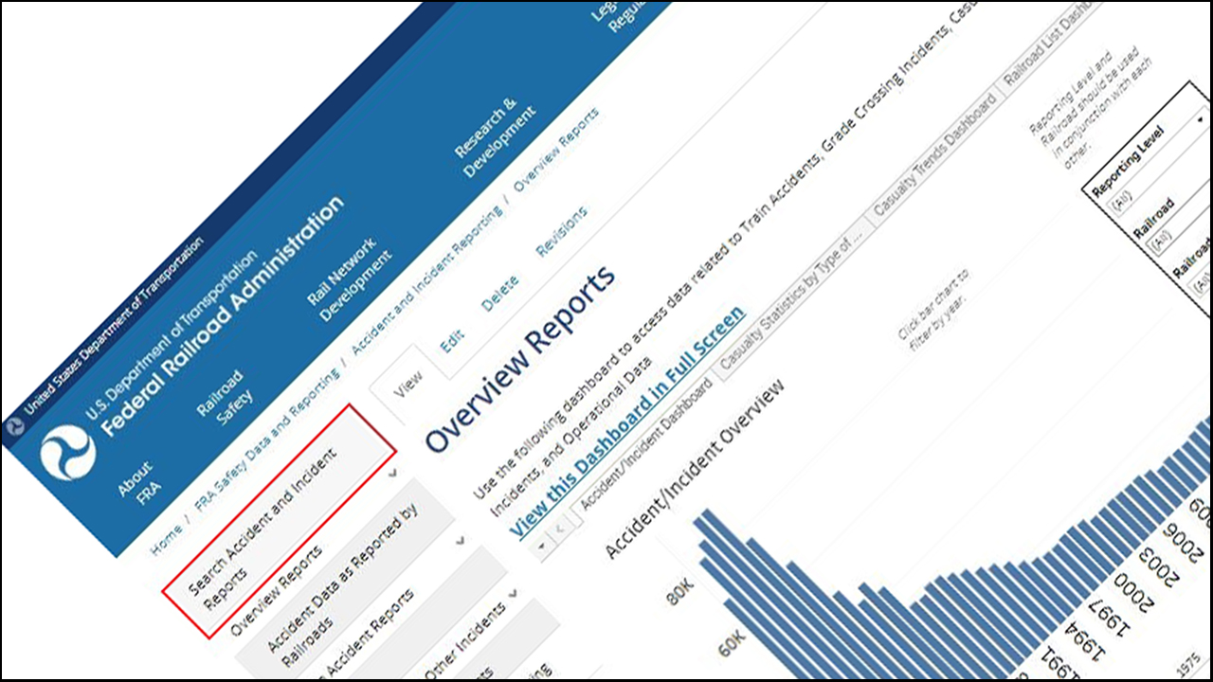Expand Accident Data as Reported by Railroads chevron
This screenshot has width=1213, height=682.
coord(462,540)
